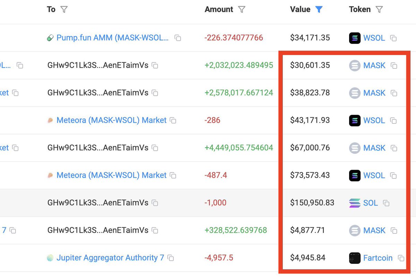The width and height of the screenshot is (416, 279).
Task: Click the Token column header label
Action: click(360, 9)
